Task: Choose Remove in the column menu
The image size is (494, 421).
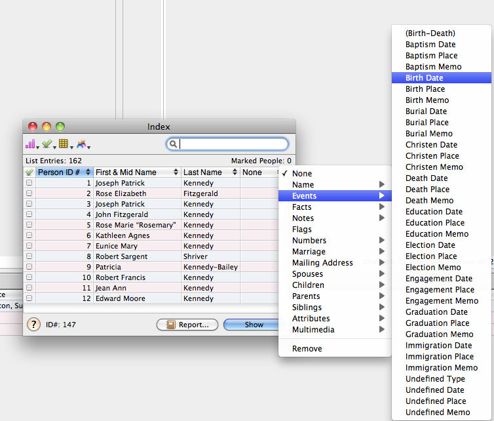Action: click(307, 349)
